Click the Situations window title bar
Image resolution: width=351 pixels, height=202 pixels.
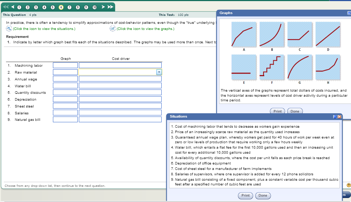(254, 117)
